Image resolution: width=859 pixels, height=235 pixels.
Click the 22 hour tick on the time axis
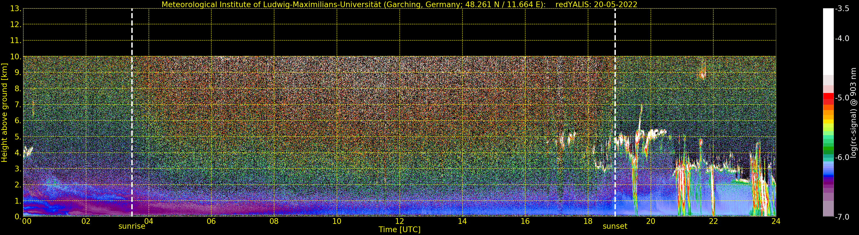tap(713, 221)
